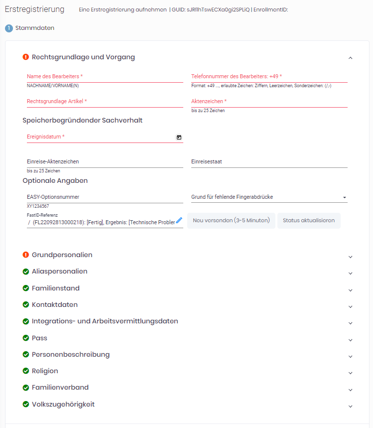
Task: Open the Personenbeschreibung section header
Action: pos(188,355)
